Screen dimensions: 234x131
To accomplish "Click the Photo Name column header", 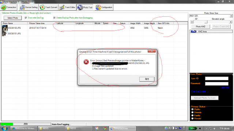I will pyautogui.click(x=15, y=23).
